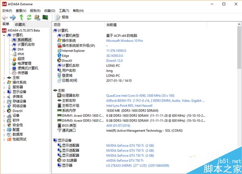242x174 pixels.
Task: Expand the 存储设备 tree node
Action: point(4,101)
